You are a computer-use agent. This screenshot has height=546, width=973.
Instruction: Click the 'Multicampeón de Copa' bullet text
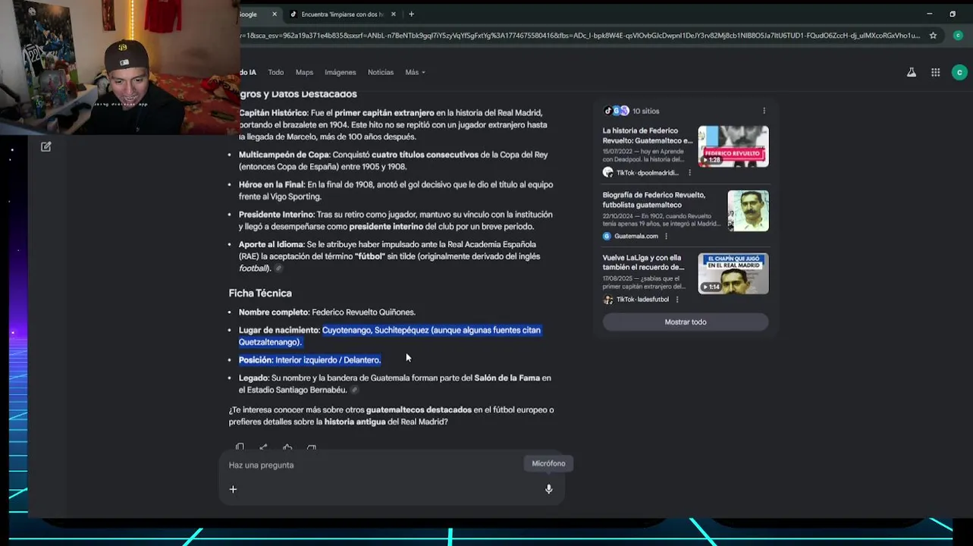click(393, 160)
